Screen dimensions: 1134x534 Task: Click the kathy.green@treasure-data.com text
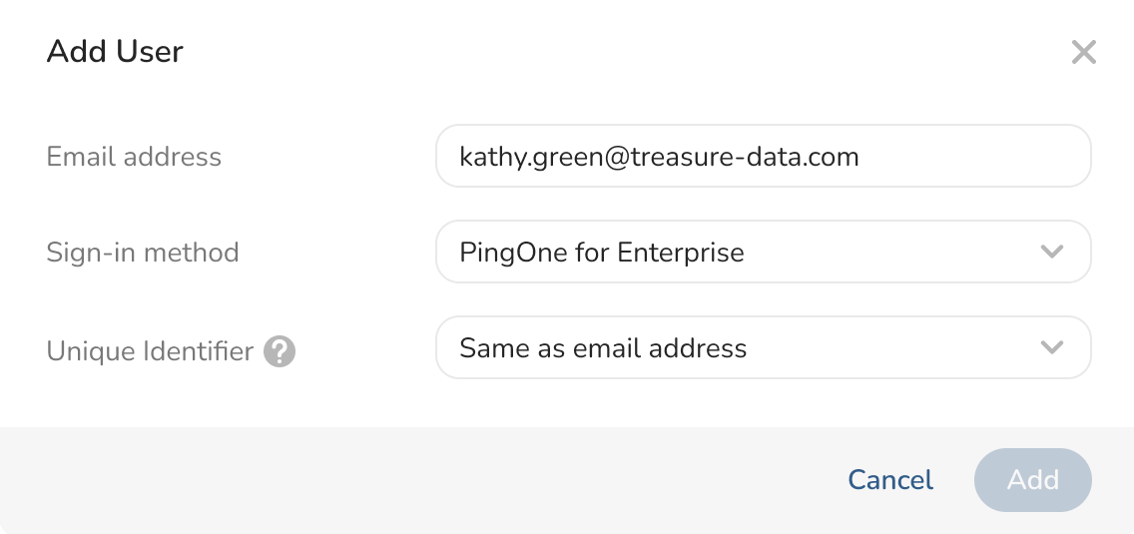tap(659, 156)
